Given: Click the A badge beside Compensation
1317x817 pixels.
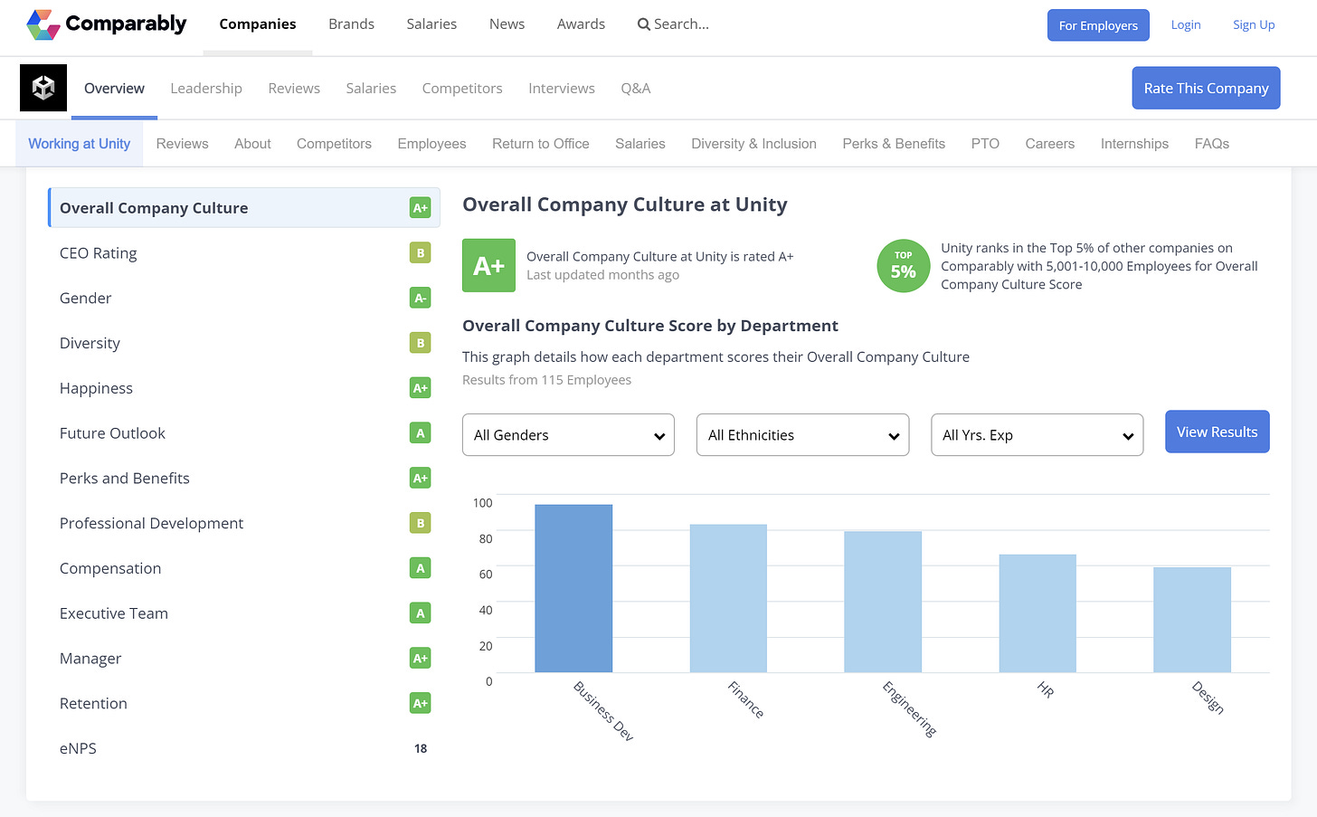Looking at the screenshot, I should (x=420, y=568).
